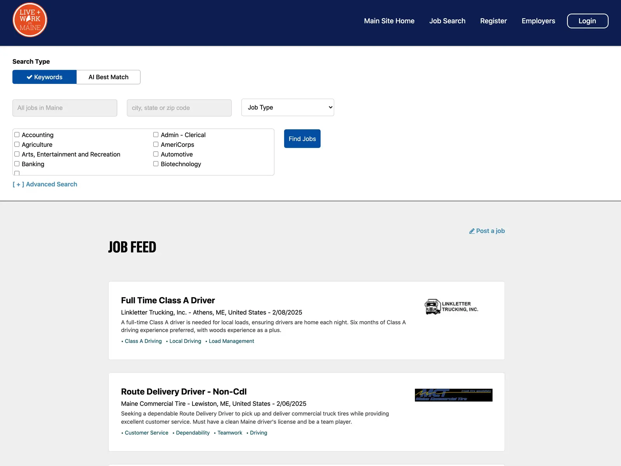
Task: Click the Dependability skill tag
Action: (193, 433)
